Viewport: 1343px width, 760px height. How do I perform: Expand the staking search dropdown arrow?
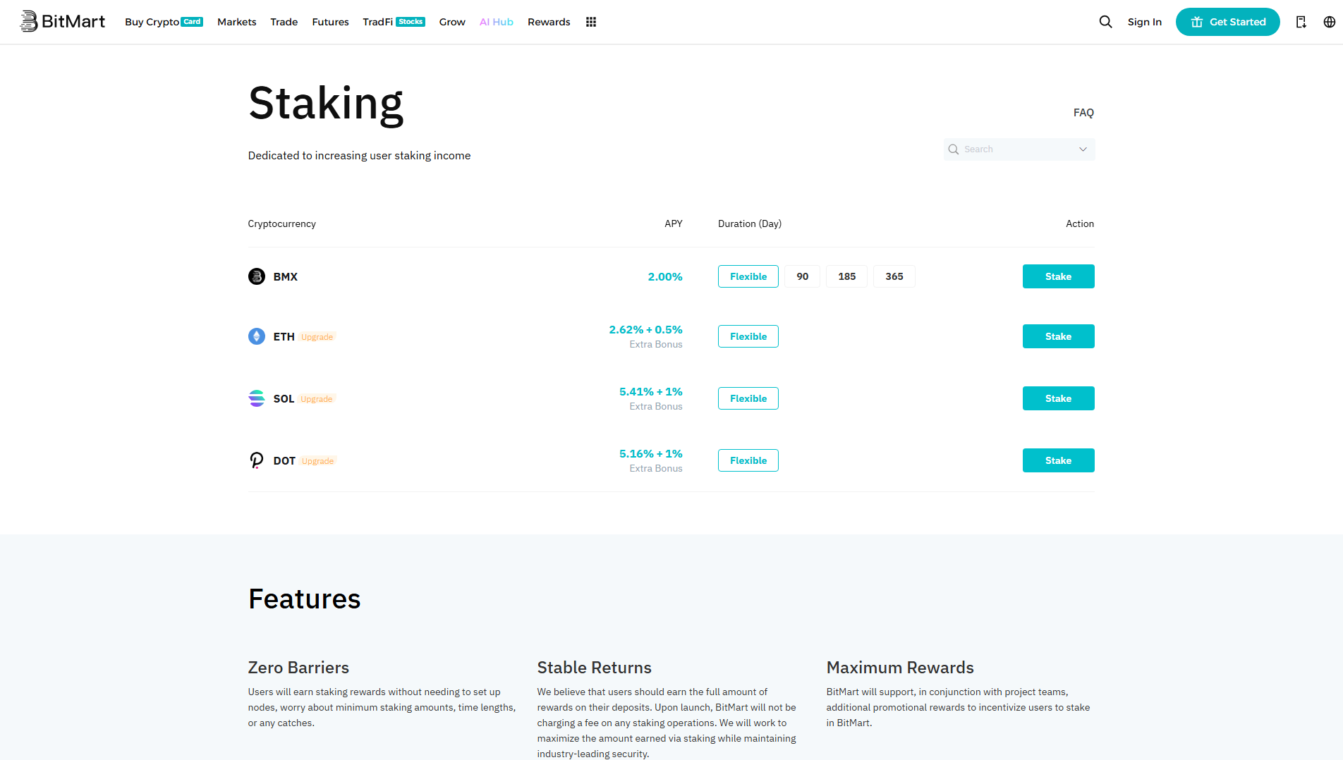1083,149
